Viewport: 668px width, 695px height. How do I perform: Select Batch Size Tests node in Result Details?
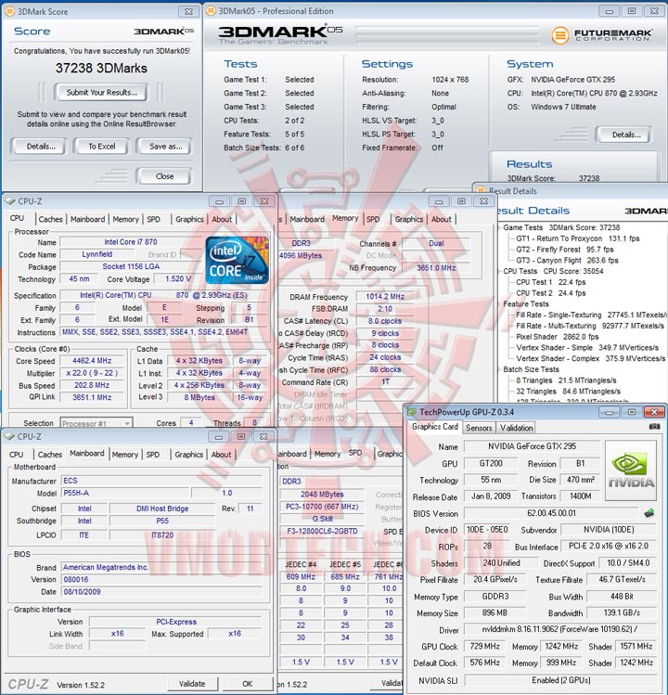(531, 369)
